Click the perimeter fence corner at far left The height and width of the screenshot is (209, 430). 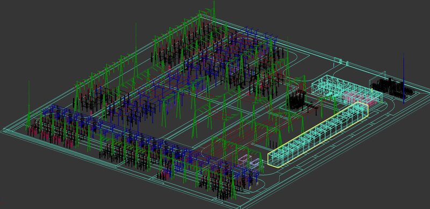[x=6, y=130]
